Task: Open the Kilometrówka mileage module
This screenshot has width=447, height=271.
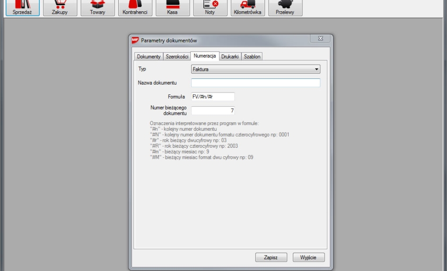Action: pyautogui.click(x=247, y=8)
